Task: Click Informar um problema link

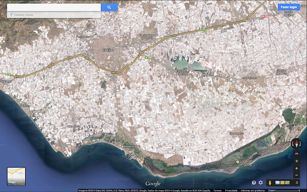Action: coord(253,190)
